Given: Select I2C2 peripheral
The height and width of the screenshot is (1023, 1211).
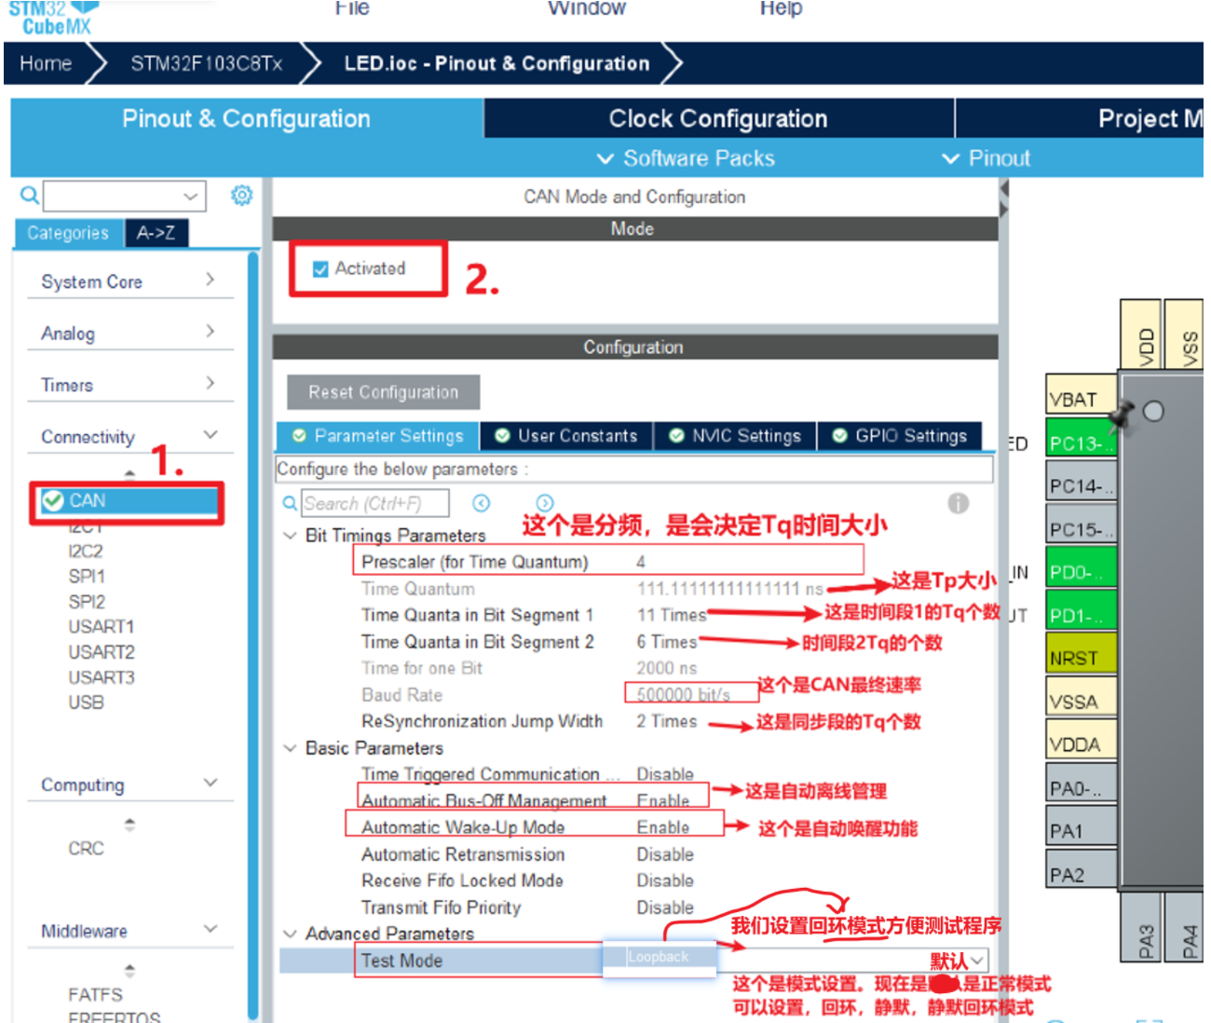Looking at the screenshot, I should (86, 552).
